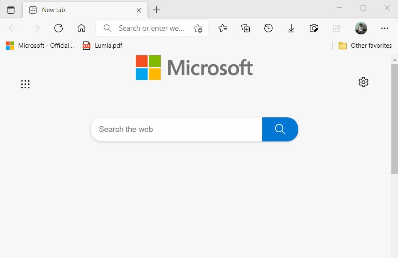Screen dimensions: 398x258
Task: Open the user profile avatar
Action: point(361,28)
